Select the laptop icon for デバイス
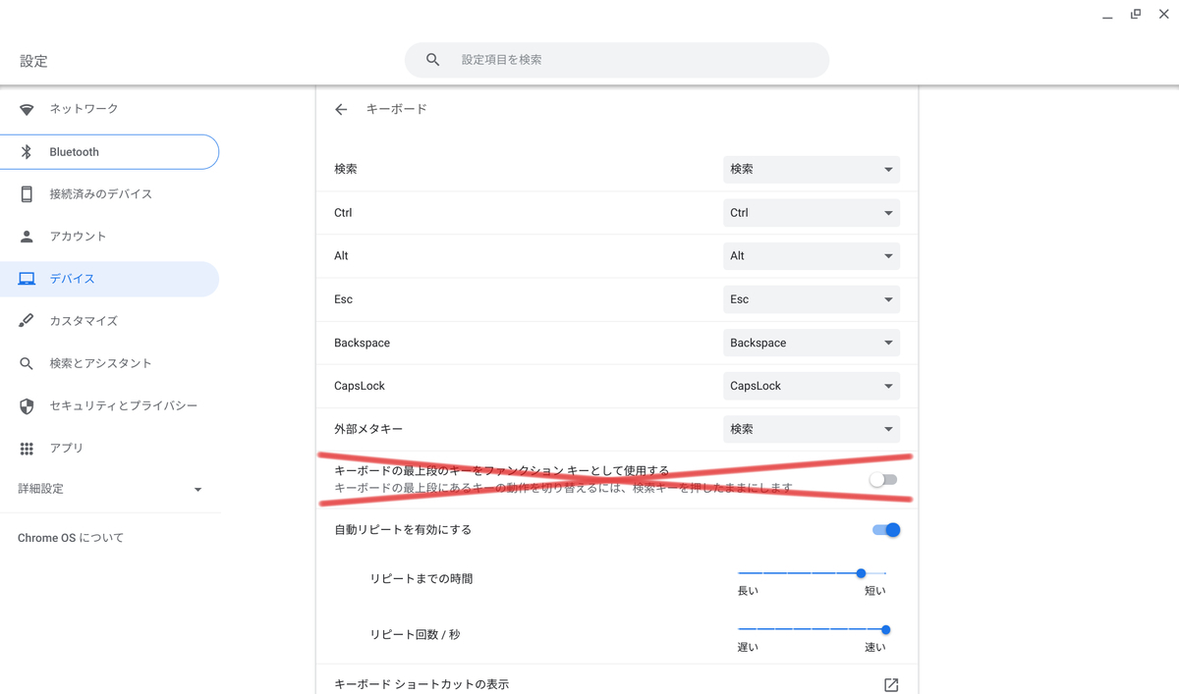This screenshot has height=694, width=1179. point(27,279)
